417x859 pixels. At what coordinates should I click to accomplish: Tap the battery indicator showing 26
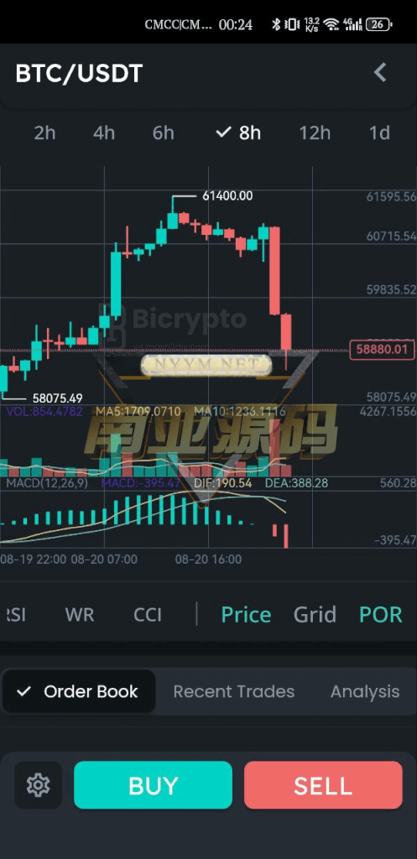pyautogui.click(x=378, y=24)
